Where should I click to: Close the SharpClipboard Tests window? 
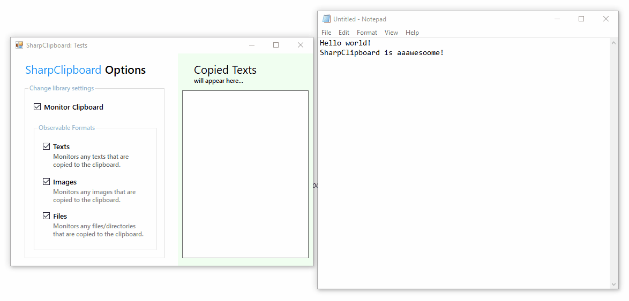click(301, 45)
